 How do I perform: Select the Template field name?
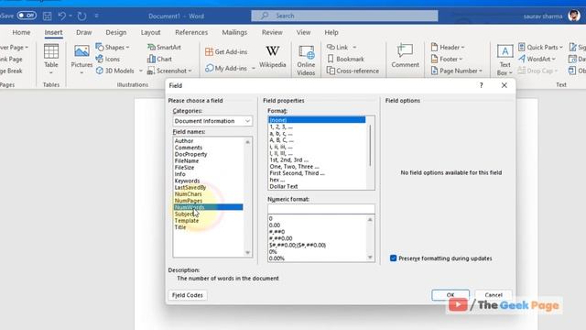[187, 220]
